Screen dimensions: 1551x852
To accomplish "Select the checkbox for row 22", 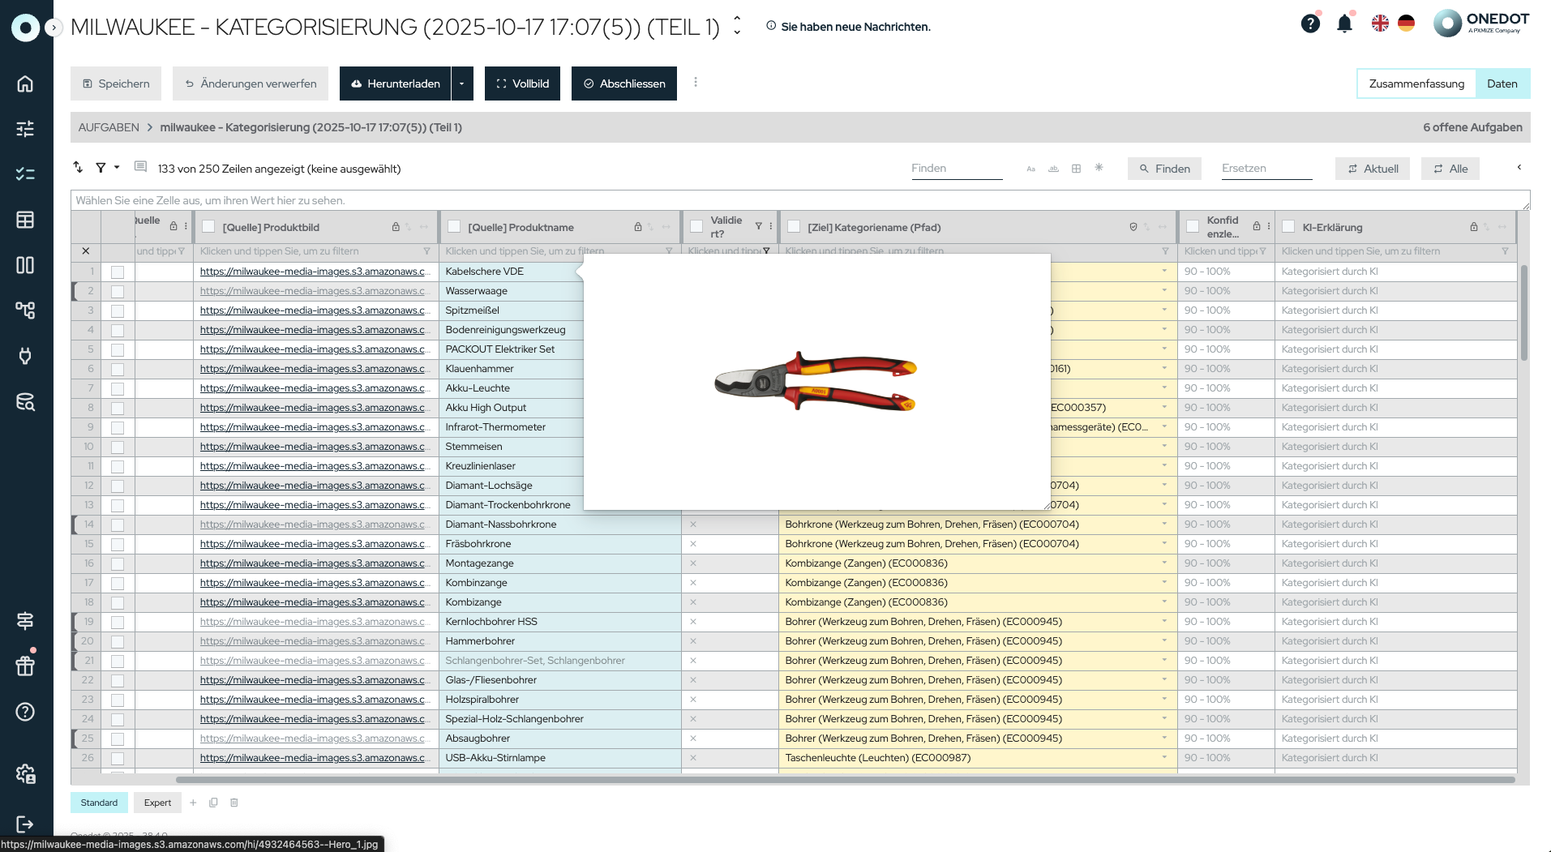I will click(118, 680).
